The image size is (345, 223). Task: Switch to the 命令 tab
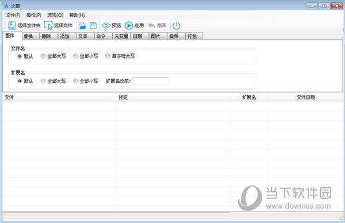point(103,36)
